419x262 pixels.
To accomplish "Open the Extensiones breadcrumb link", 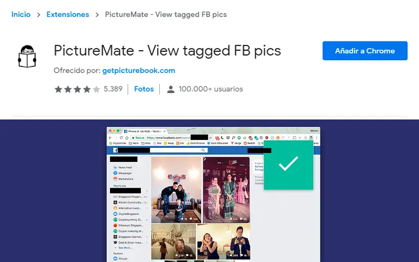I will pos(68,15).
